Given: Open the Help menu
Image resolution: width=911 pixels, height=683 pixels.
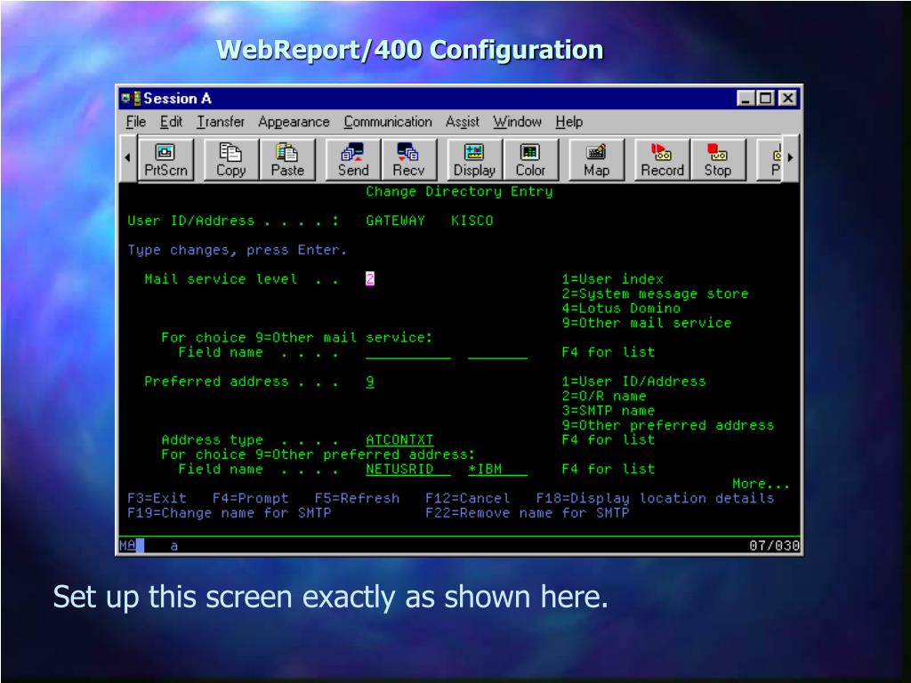Looking at the screenshot, I should click(x=568, y=122).
